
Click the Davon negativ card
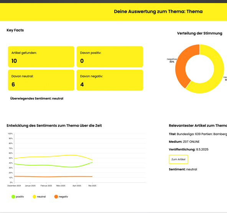tap(110, 80)
